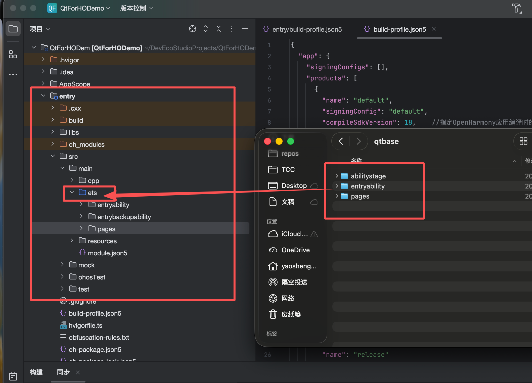Open project panel options kebab menu
Screen dimensions: 532x383
click(232, 29)
